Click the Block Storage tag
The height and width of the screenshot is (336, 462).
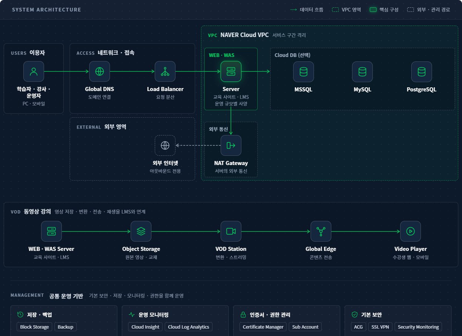pos(34,327)
